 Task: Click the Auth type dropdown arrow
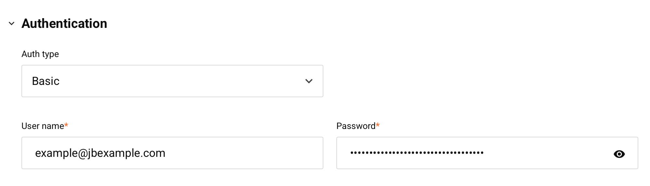[309, 81]
